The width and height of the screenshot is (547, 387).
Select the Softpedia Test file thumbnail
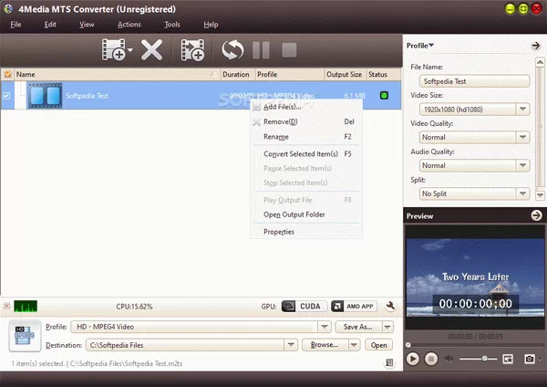pyautogui.click(x=45, y=95)
